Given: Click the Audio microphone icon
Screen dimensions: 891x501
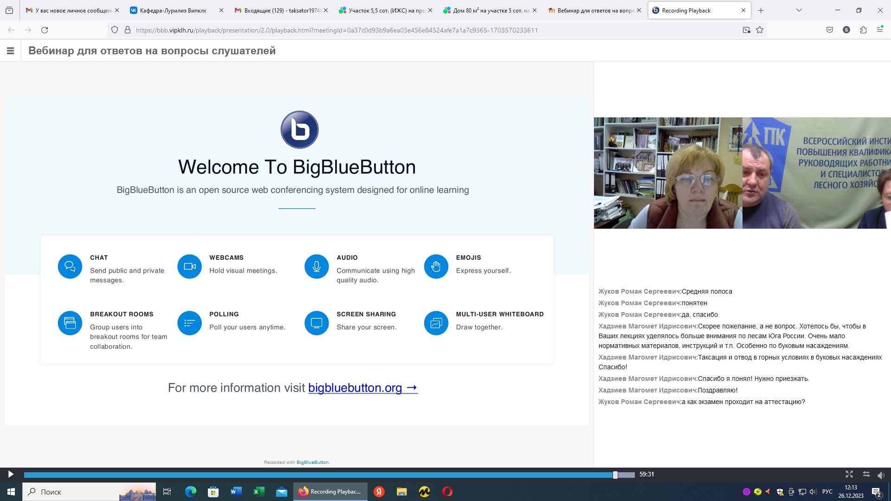Looking at the screenshot, I should (x=316, y=267).
